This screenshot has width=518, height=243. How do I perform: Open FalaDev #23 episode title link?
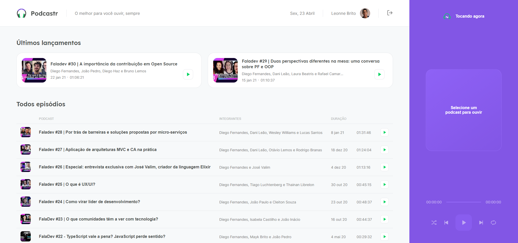[x=98, y=219]
